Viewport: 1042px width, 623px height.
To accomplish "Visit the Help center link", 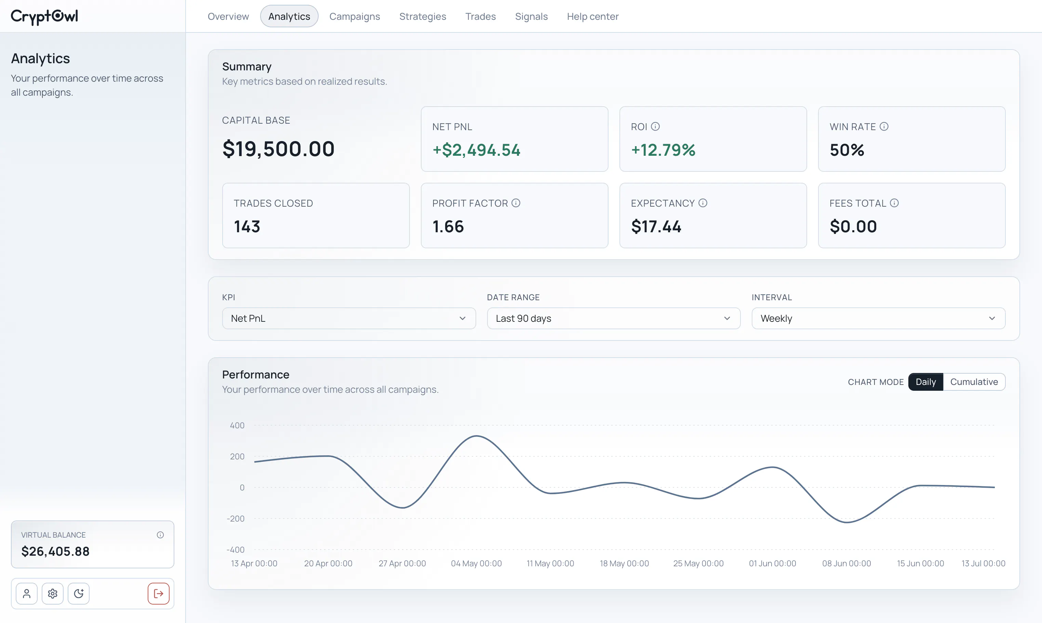I will pyautogui.click(x=593, y=16).
